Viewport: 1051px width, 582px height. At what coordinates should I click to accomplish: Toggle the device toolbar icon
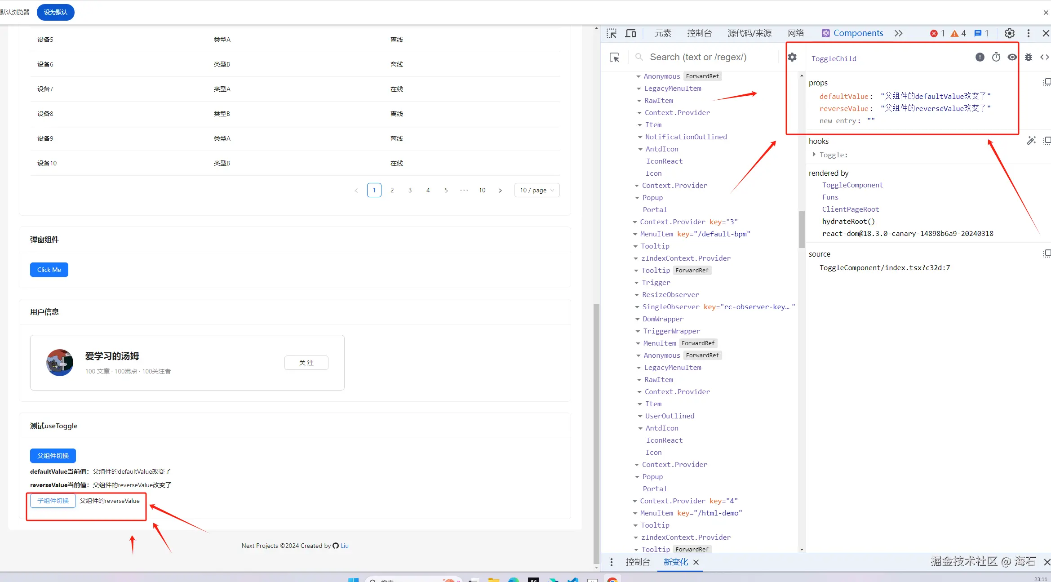click(631, 33)
